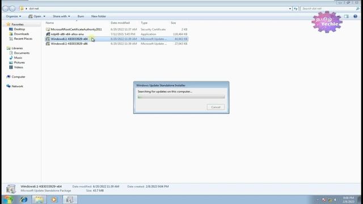The image size is (363, 204).
Task: Click the Computer icon in navigation pane
Action: pyautogui.click(x=9, y=77)
